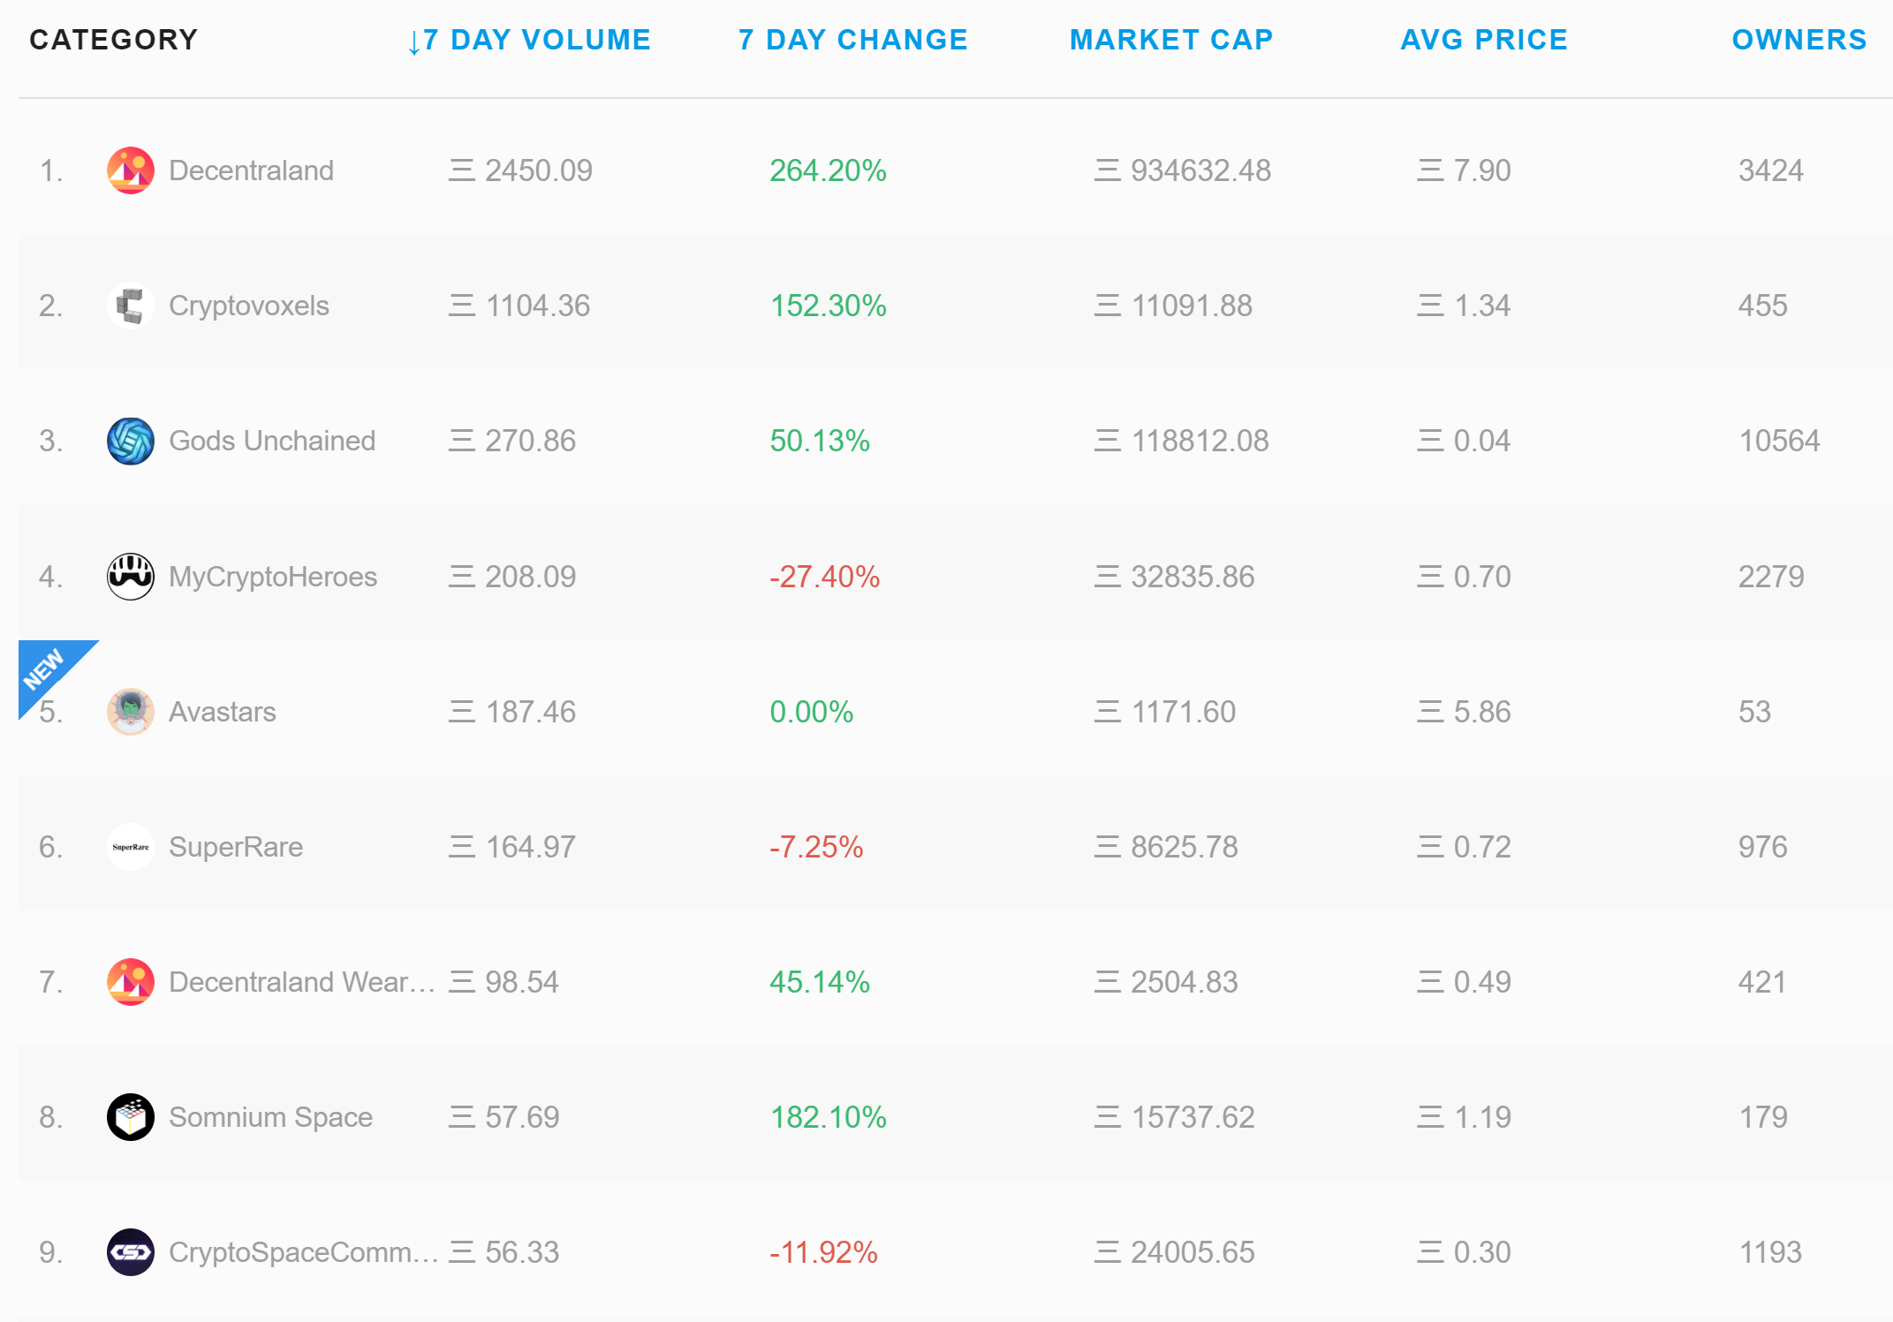Open the Gods Unchained category link
Viewport: 1893px width, 1322px height.
click(271, 441)
